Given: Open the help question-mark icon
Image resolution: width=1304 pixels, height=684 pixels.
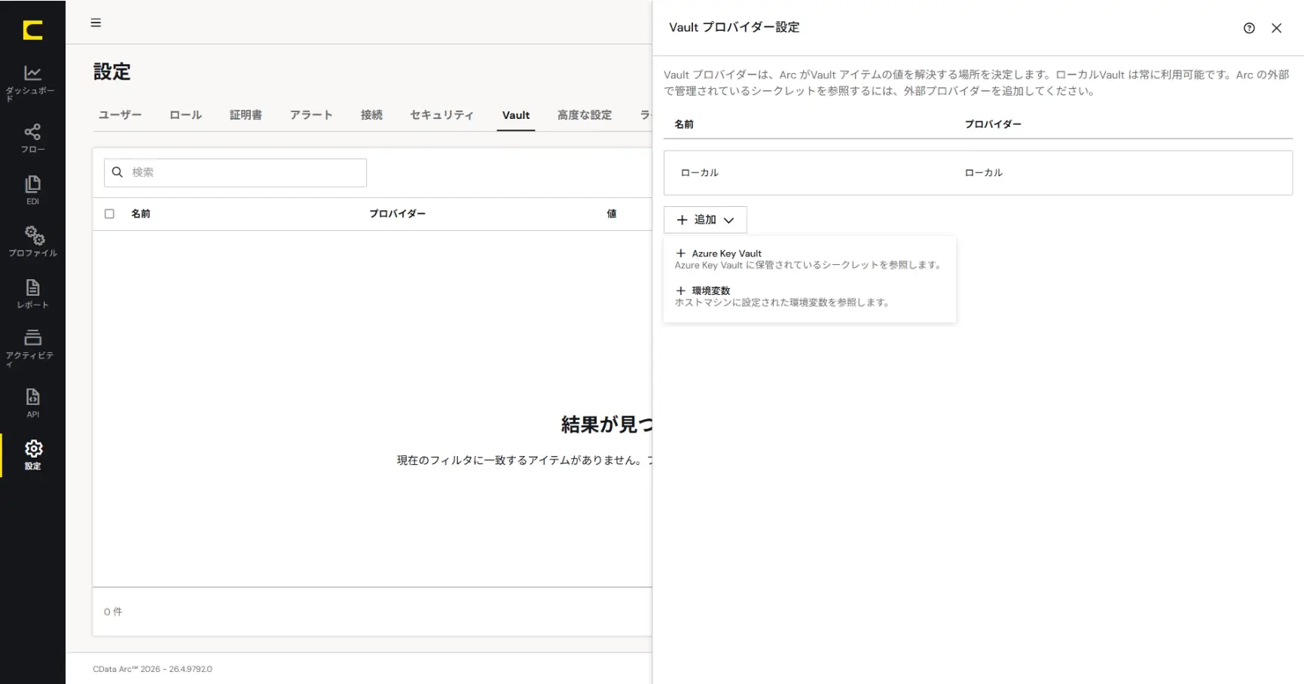Looking at the screenshot, I should (1249, 28).
